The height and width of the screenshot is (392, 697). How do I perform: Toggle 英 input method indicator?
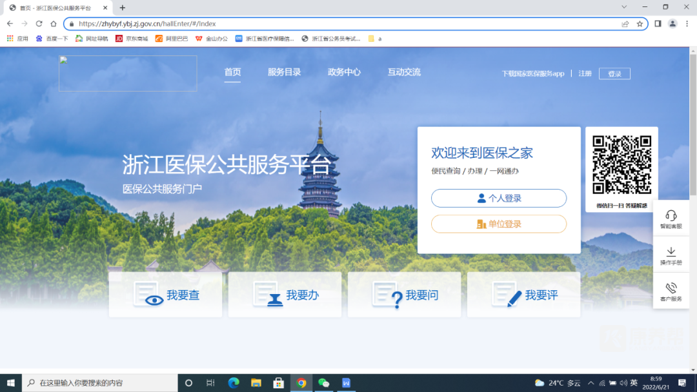point(634,383)
